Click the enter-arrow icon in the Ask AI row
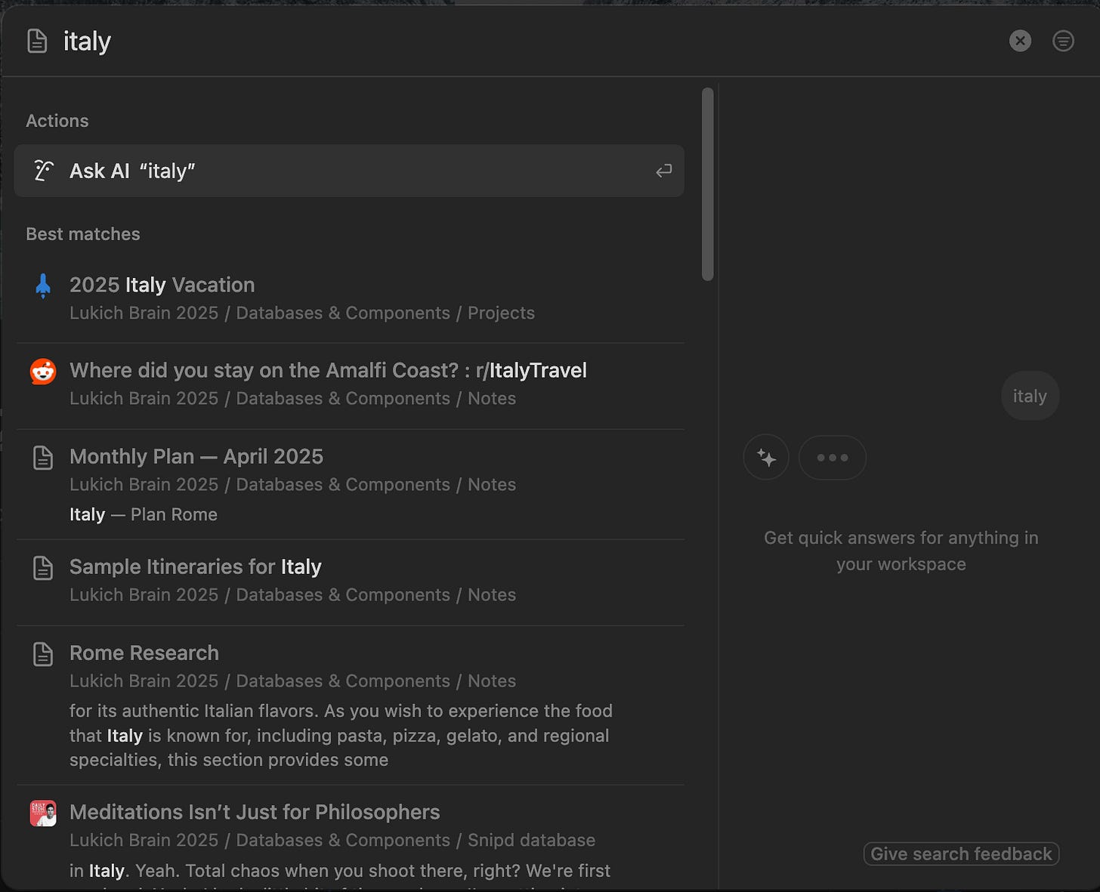This screenshot has height=892, width=1100. pyautogui.click(x=663, y=171)
